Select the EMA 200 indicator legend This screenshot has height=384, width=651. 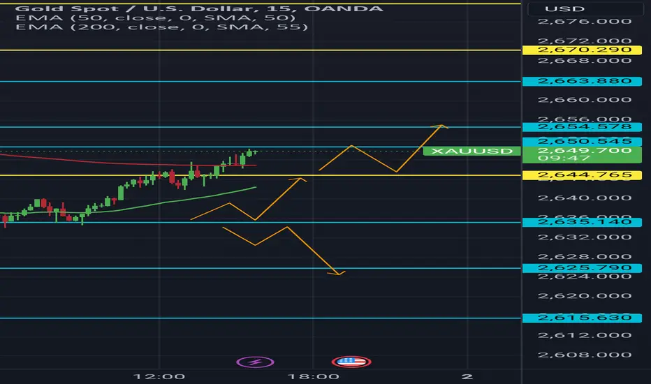[x=162, y=27]
